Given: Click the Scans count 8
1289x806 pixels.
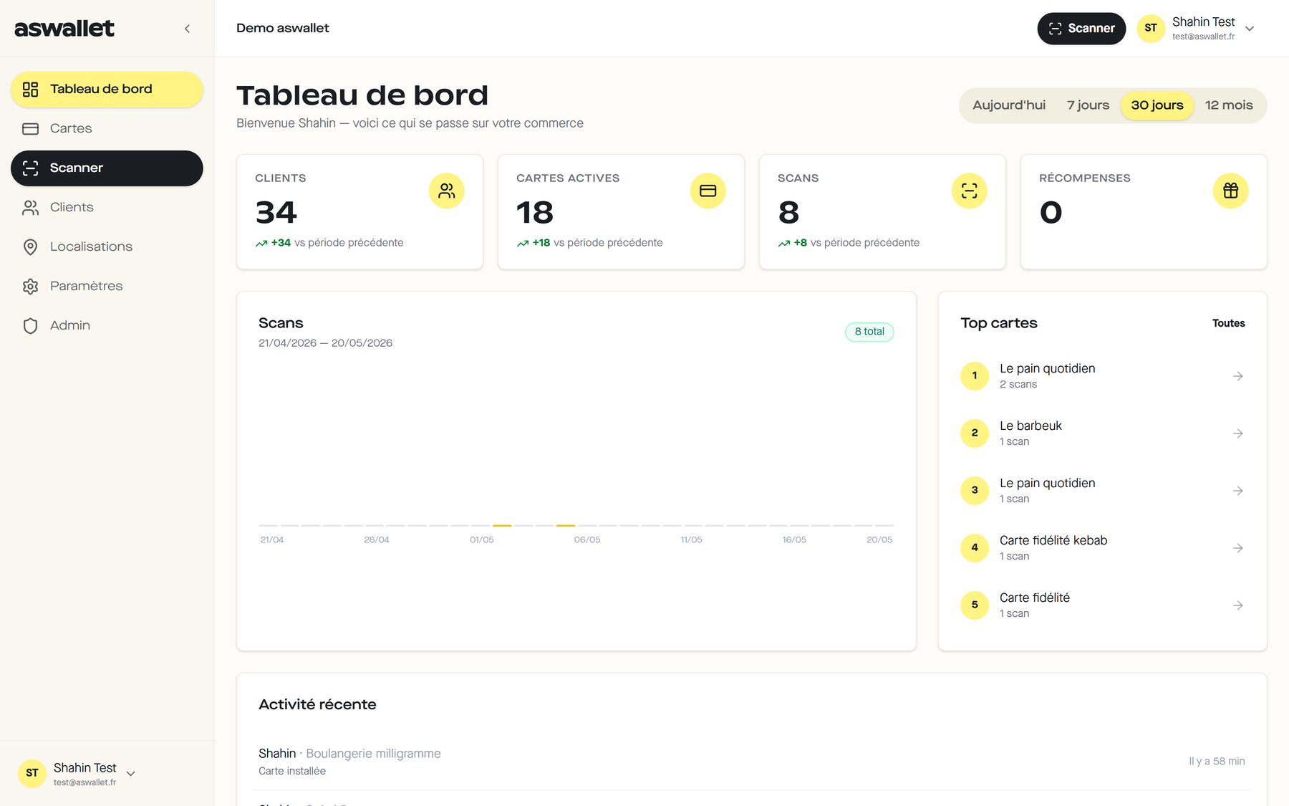Looking at the screenshot, I should click(788, 213).
